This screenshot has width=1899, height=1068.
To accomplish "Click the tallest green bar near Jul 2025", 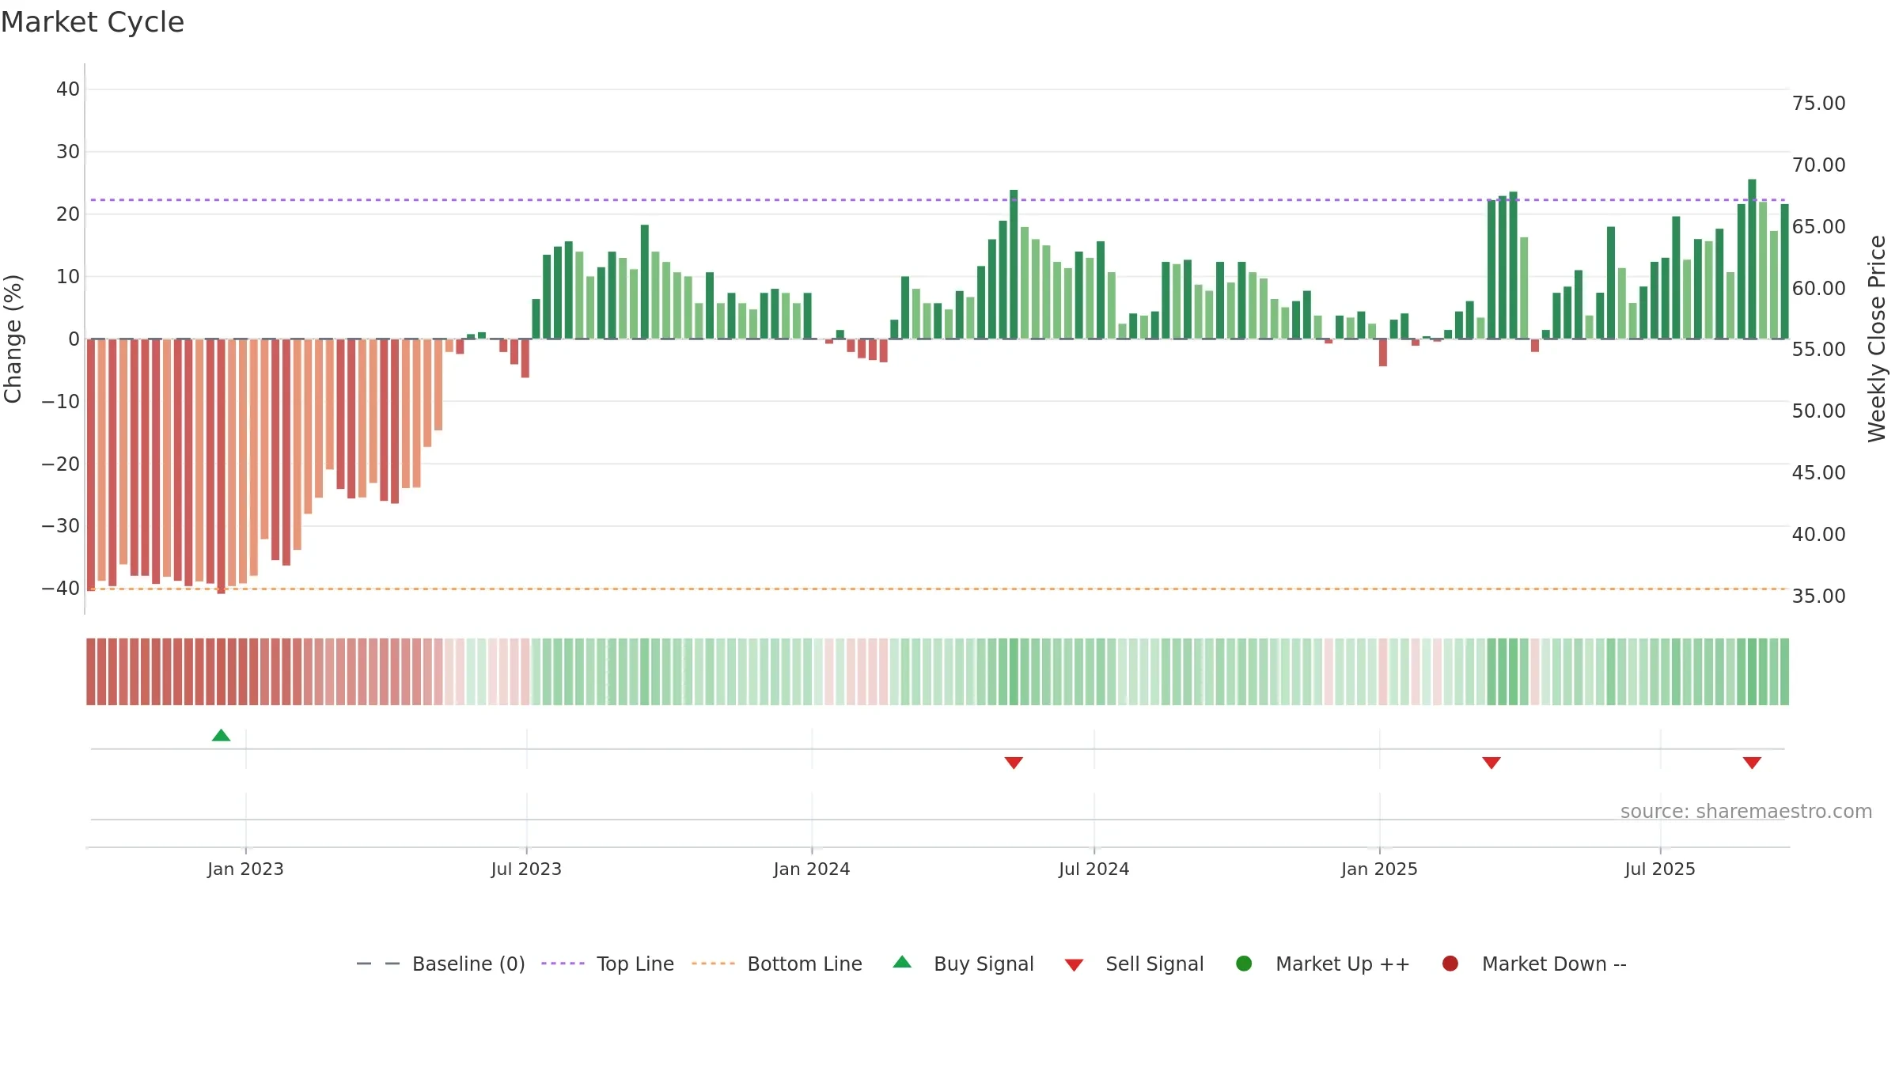I will (1752, 259).
